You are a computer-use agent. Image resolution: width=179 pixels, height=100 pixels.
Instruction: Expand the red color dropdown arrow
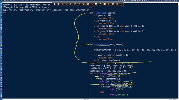click(x=110, y=4)
